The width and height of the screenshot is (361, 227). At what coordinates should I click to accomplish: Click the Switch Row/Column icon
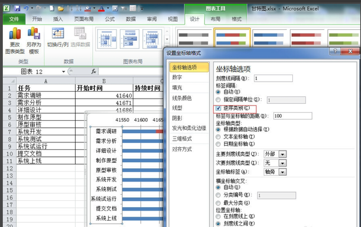pyautogui.click(x=58, y=34)
